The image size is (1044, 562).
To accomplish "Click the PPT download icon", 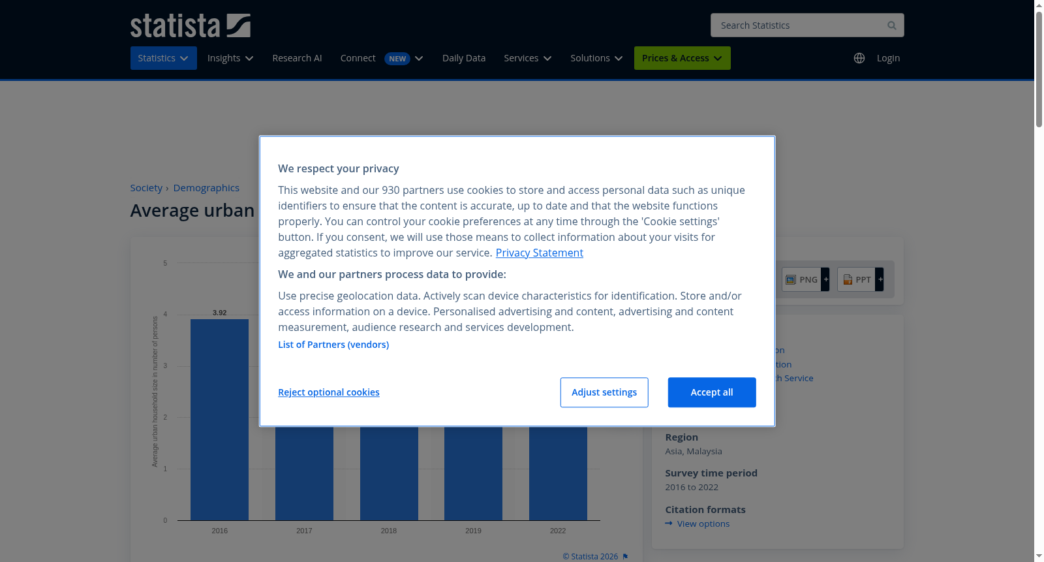I will pos(848,279).
